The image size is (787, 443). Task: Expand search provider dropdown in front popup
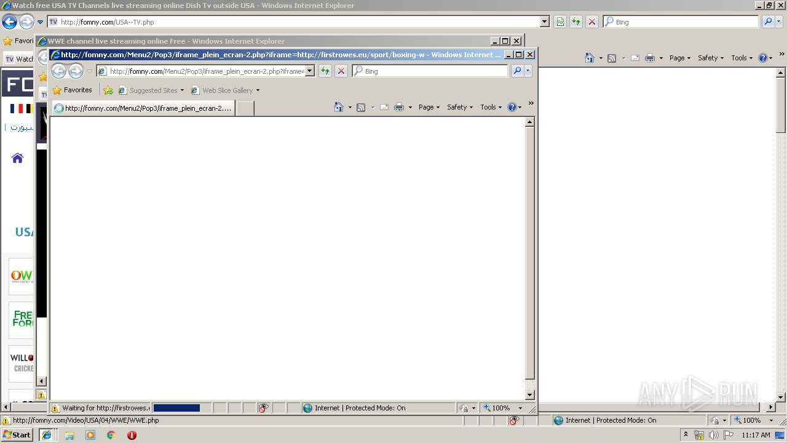click(x=528, y=71)
